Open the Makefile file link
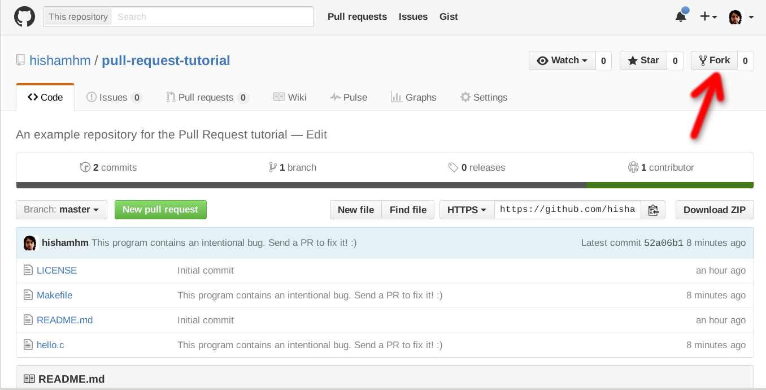766x390 pixels. [x=54, y=295]
